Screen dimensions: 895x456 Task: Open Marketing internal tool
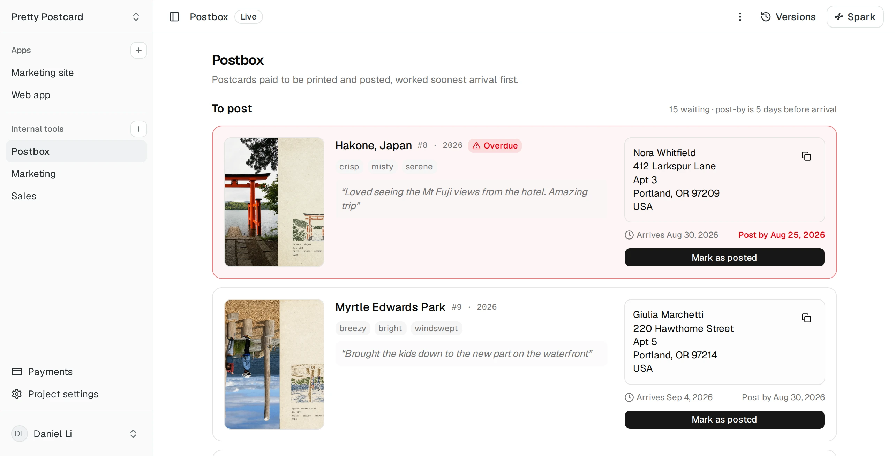pos(76,174)
